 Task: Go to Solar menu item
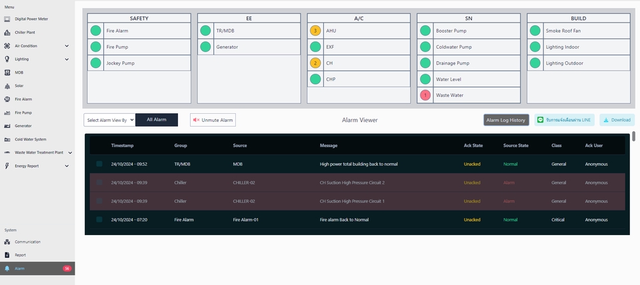pyautogui.click(x=37, y=86)
